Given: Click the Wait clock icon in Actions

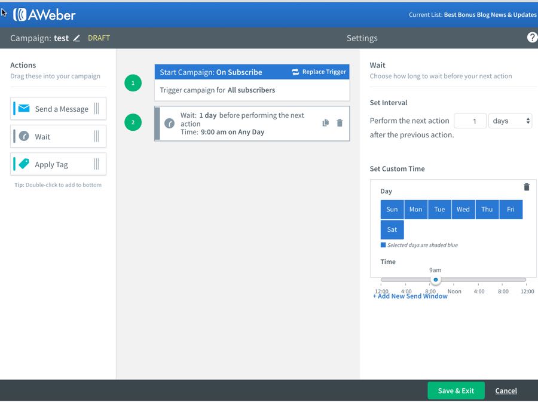Looking at the screenshot, I should tap(24, 136).
